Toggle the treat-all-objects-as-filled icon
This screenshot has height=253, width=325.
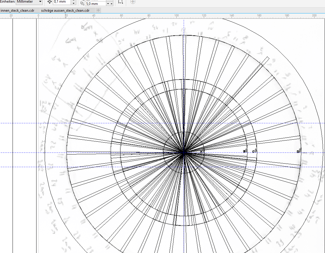click(x=120, y=2)
